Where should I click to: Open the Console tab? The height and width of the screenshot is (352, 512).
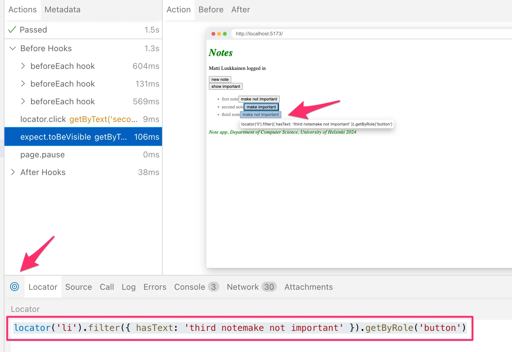tap(196, 287)
